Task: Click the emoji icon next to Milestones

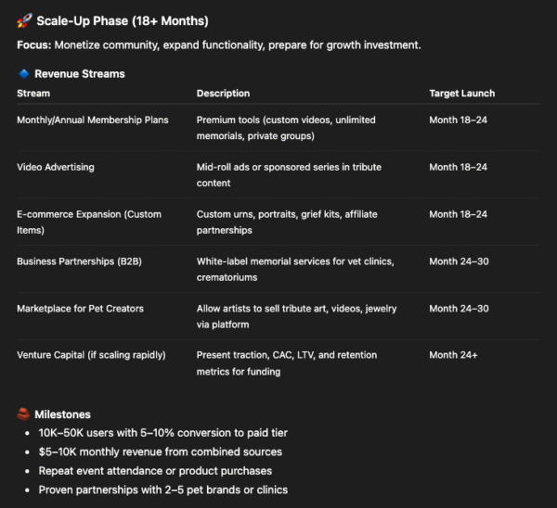Action: click(23, 414)
